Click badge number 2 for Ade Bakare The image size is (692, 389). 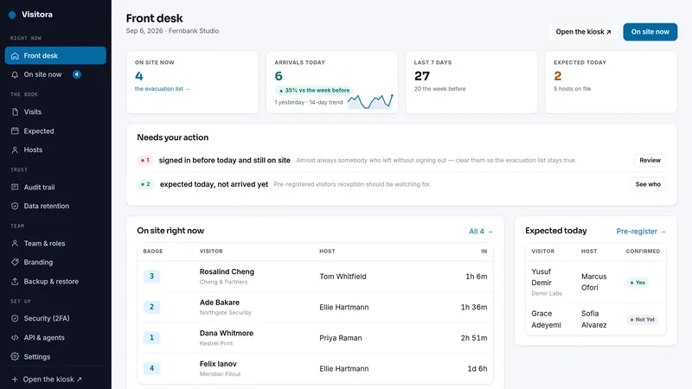[151, 307]
